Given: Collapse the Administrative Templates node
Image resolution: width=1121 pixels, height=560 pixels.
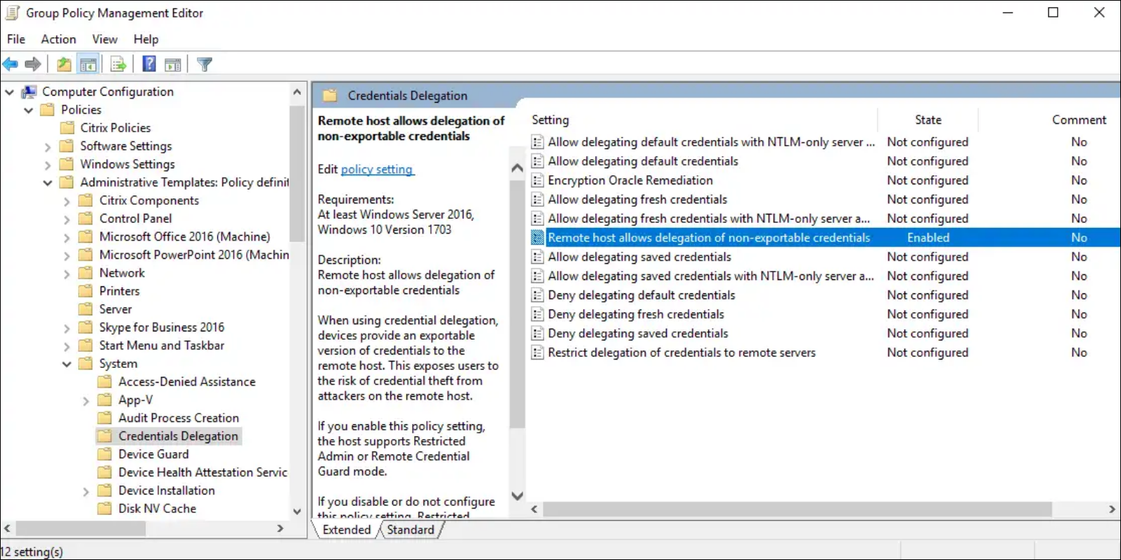Looking at the screenshot, I should pos(48,183).
